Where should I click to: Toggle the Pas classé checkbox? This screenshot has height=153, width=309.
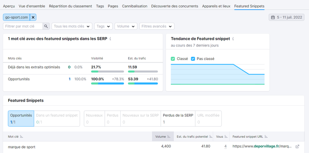193,59
